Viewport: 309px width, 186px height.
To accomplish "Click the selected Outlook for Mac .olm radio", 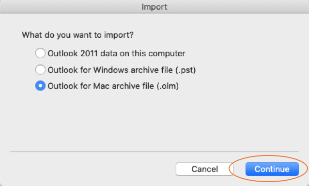I will [x=40, y=86].
